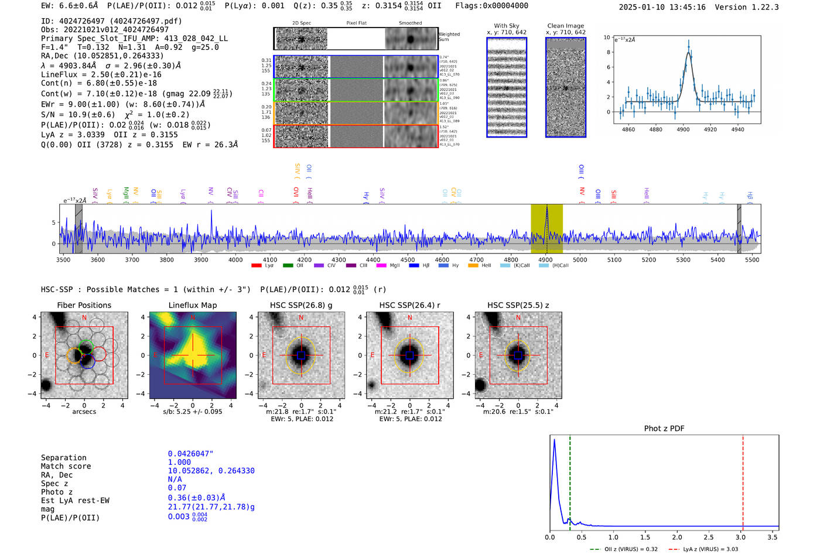Click the Weighted Sum 2D spectrum strip
The height and width of the screenshot is (558, 820).
pyautogui.click(x=356, y=39)
